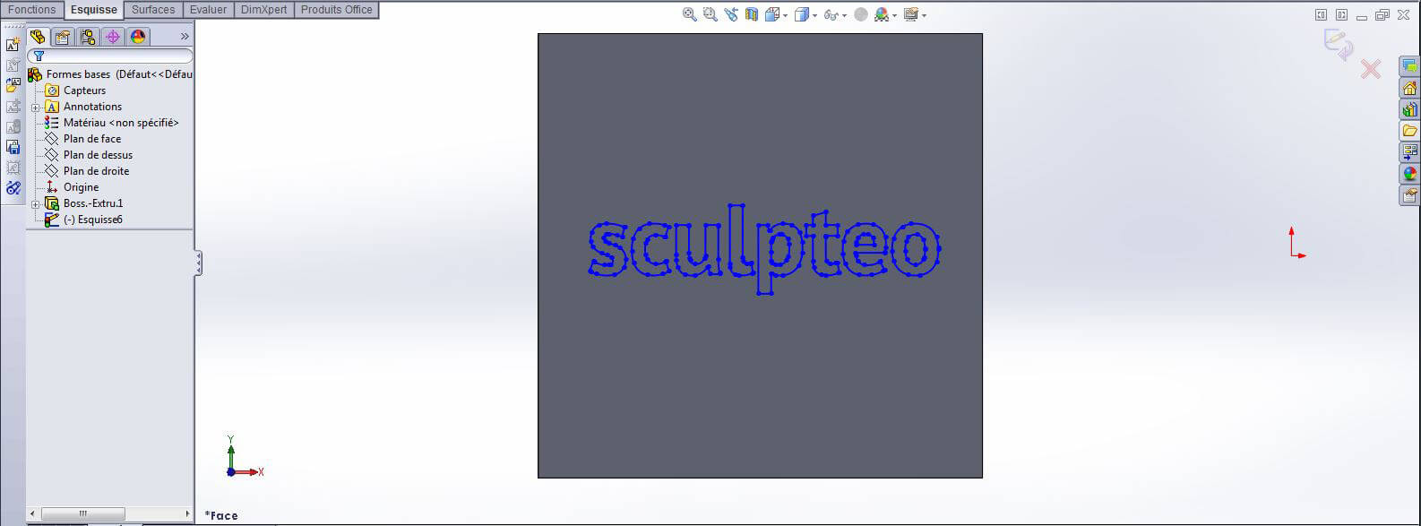This screenshot has height=526, width=1421.
Task: Open the View Orientation dropdown arrow
Action: coord(785,15)
